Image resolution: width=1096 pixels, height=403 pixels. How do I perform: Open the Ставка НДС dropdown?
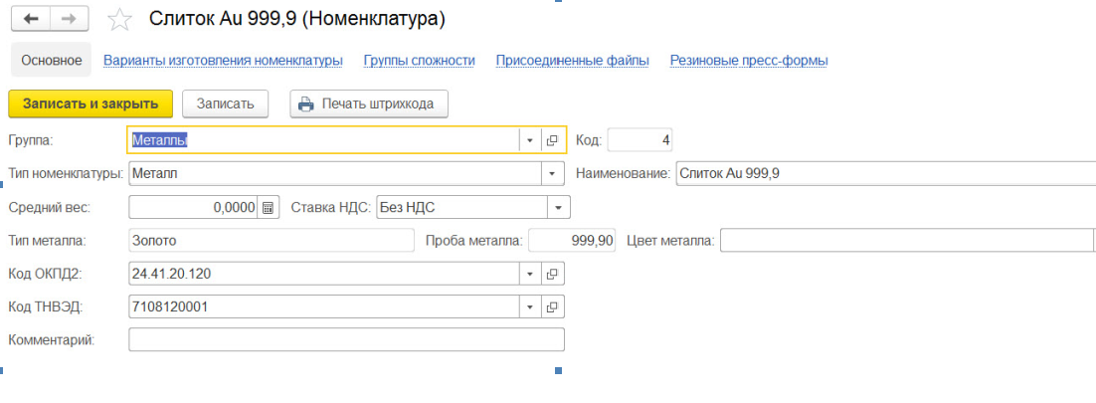point(559,208)
